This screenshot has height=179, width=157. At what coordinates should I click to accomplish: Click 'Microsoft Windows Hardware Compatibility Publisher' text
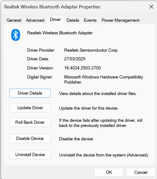[103, 80]
